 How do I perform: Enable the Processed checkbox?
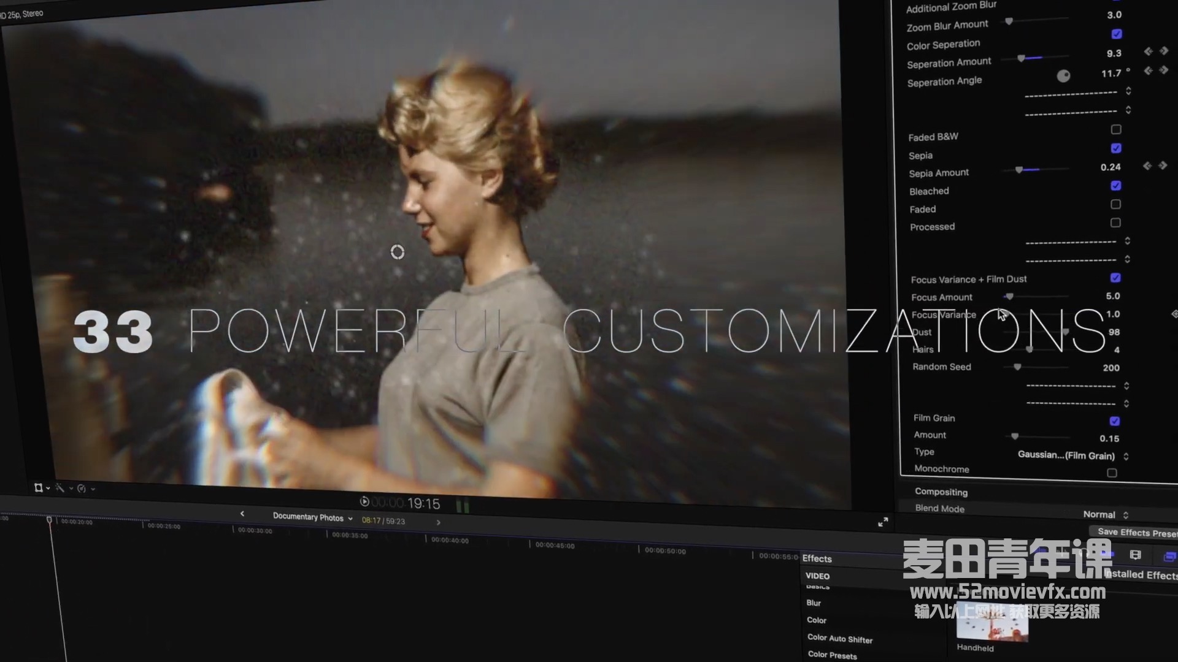(1115, 223)
